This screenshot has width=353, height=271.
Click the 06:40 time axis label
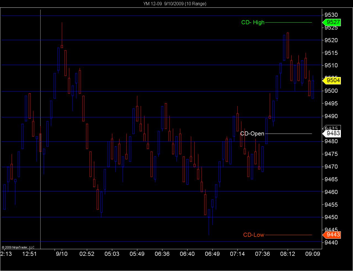tap(187, 254)
